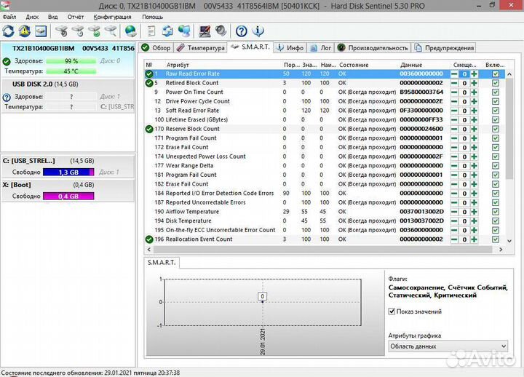Increase offset for Retired Block Count
Viewport: 524px width, 377px height.
click(474, 83)
